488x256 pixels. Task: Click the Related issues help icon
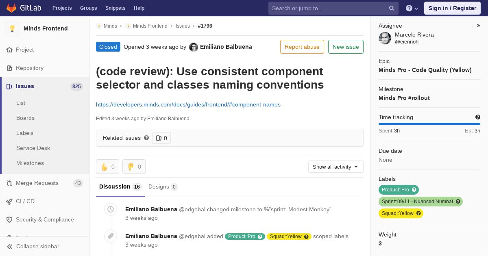pos(146,138)
